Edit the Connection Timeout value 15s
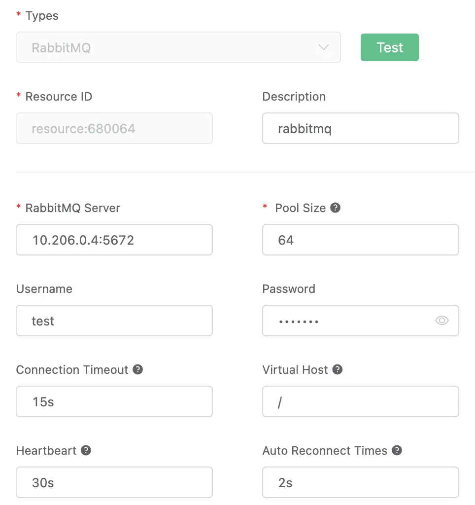475x505 pixels. coord(114,401)
